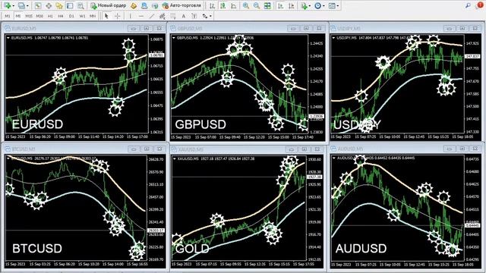Open the Strategy Tester (magnifier icon)

(x=80, y=5)
